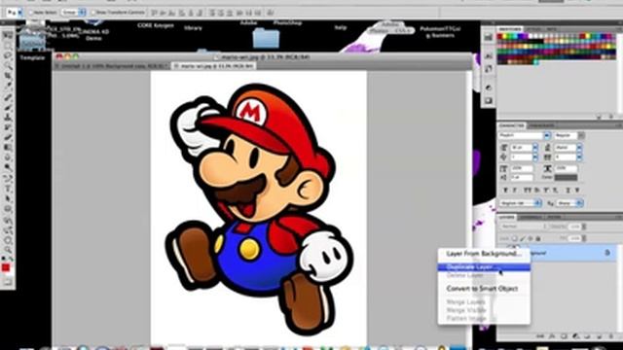Open the anti-aliasing method dropdown
Viewport: 623px width, 350px height.
[x=569, y=203]
